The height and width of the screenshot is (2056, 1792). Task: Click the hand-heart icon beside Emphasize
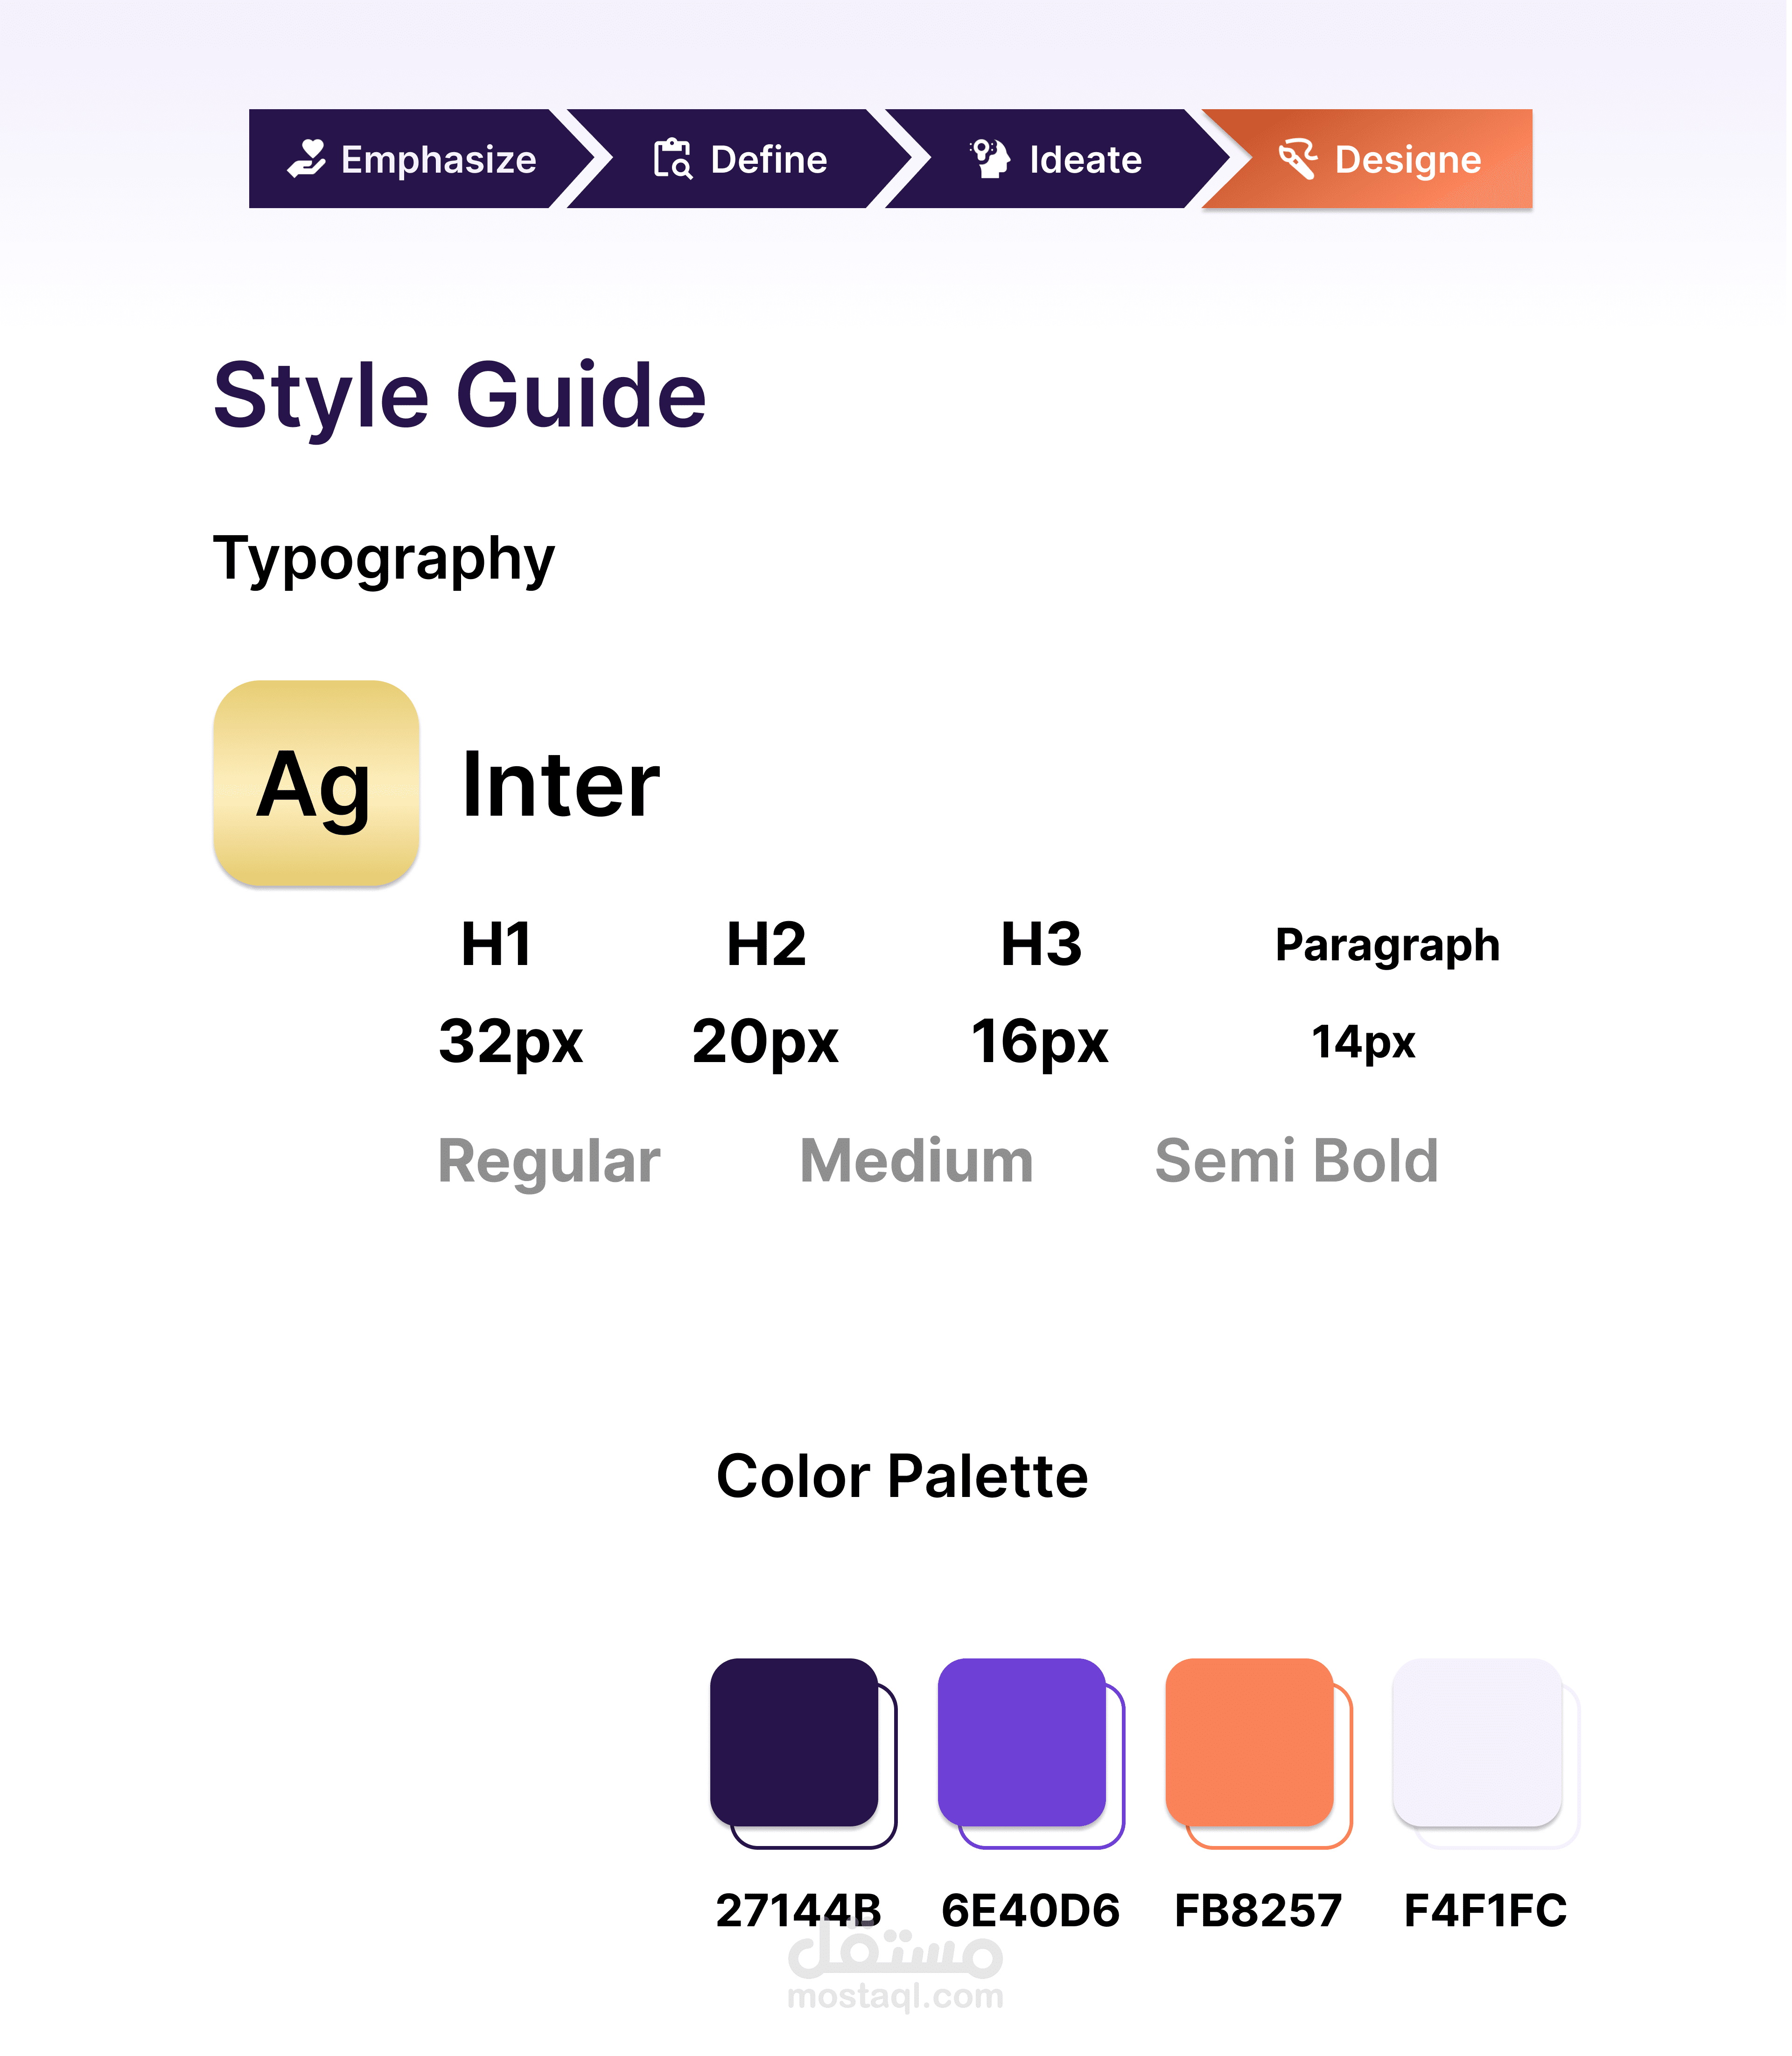coord(307,159)
